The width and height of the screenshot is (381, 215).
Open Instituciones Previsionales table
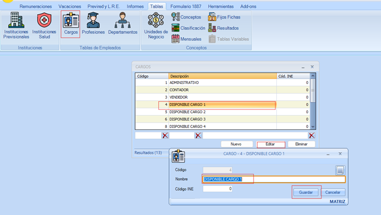coord(16,26)
